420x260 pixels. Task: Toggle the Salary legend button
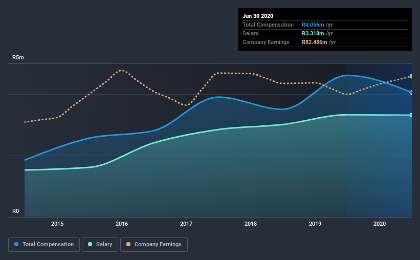tap(100, 245)
